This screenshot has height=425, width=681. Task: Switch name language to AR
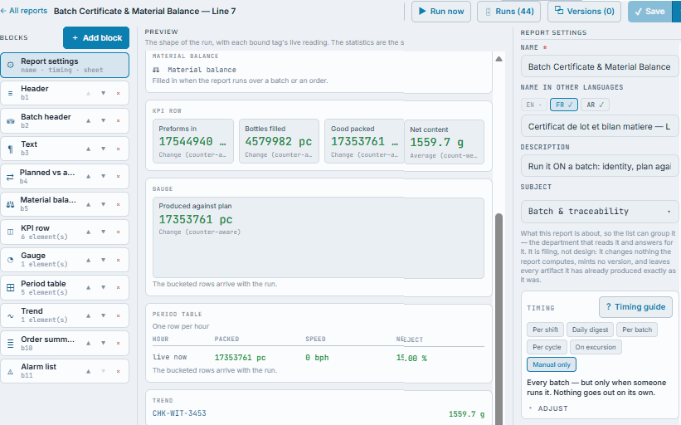click(x=595, y=105)
